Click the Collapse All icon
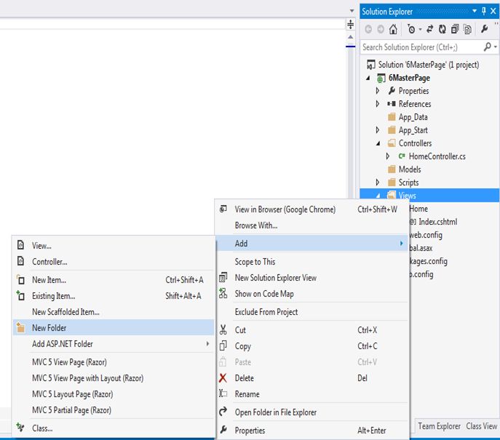 455,29
